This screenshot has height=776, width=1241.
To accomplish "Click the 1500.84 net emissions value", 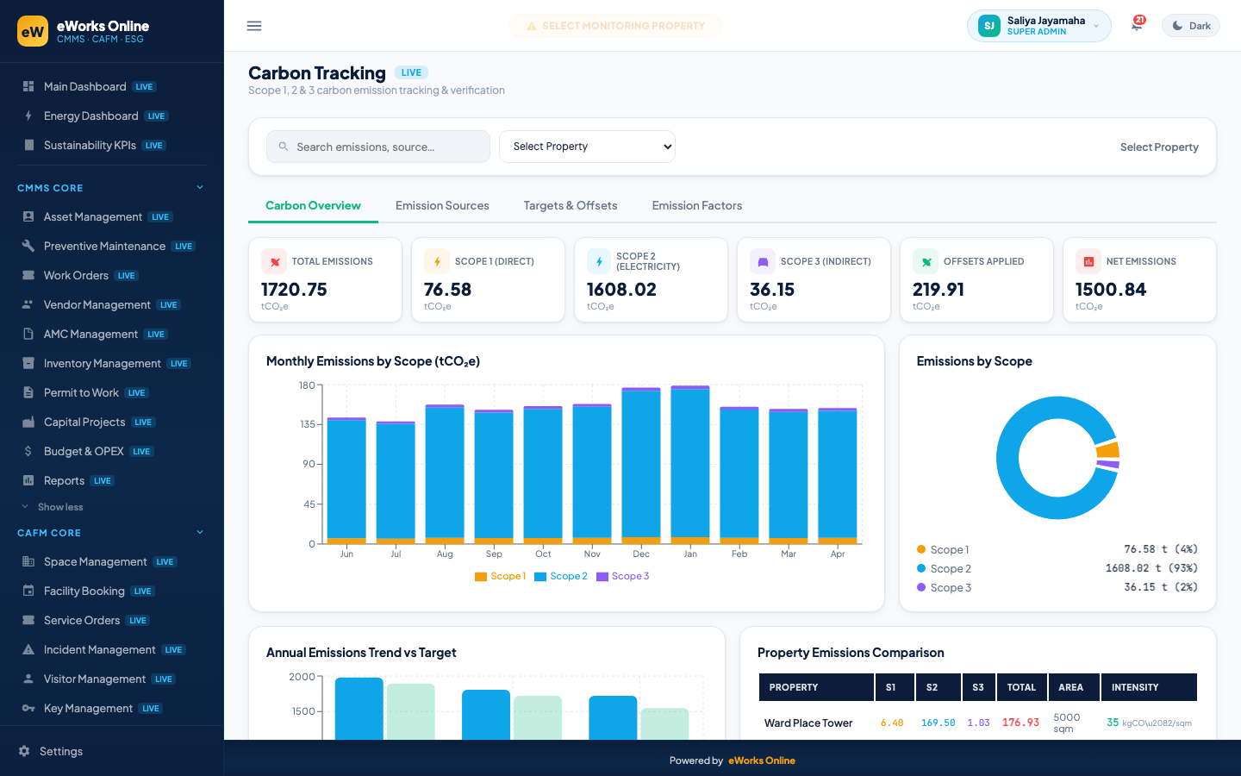I will tap(1111, 290).
